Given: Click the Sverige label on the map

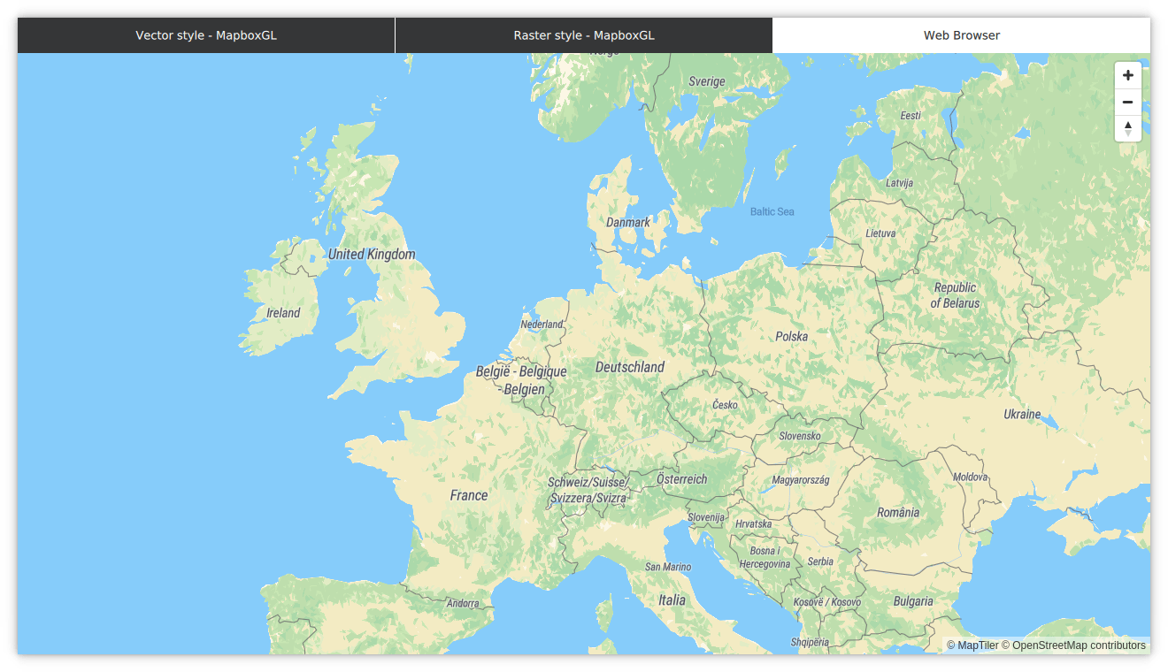Looking at the screenshot, I should [705, 80].
